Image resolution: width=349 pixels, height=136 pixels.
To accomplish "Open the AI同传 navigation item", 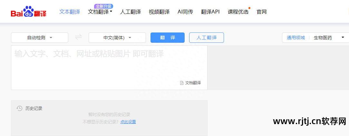I will [x=185, y=12].
